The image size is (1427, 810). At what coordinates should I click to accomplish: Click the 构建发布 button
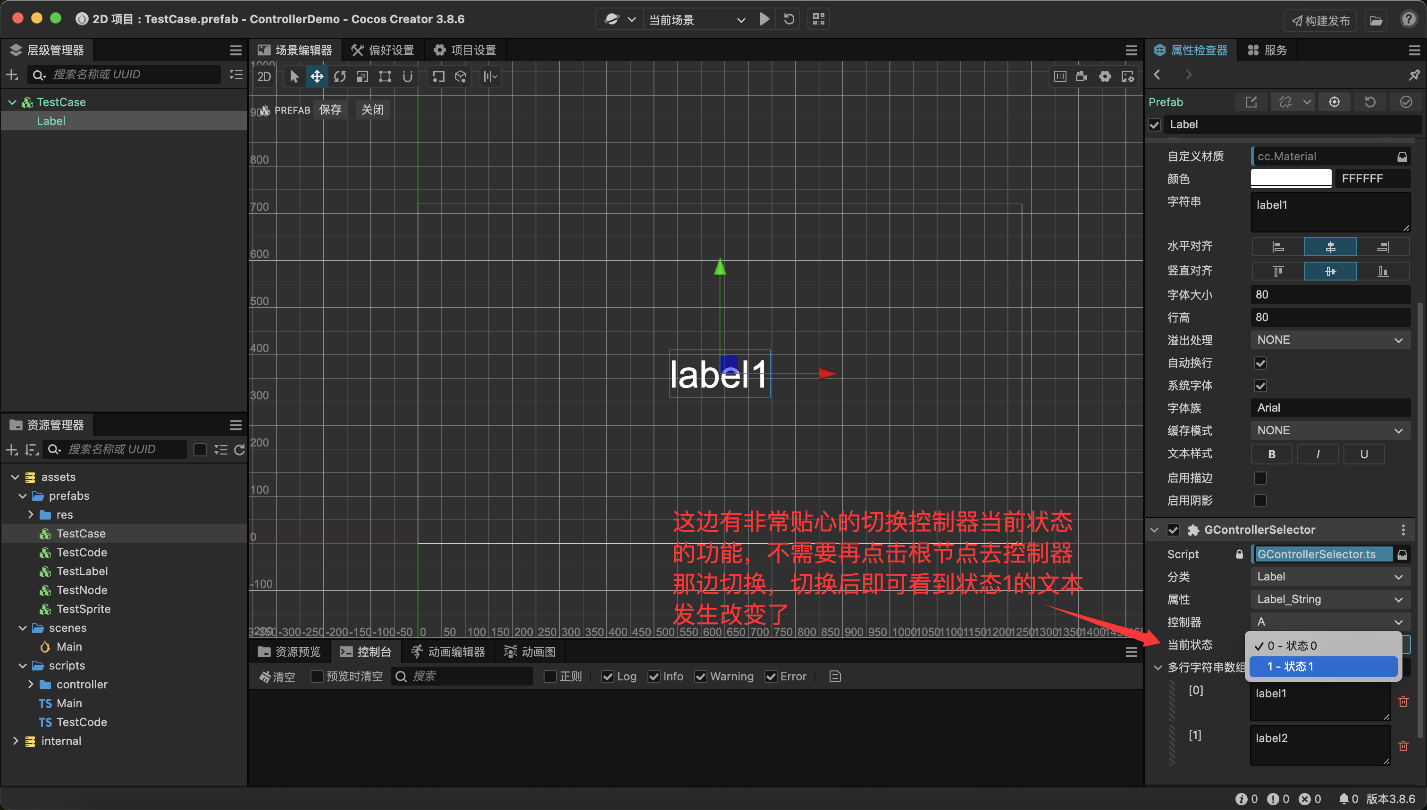coord(1321,21)
